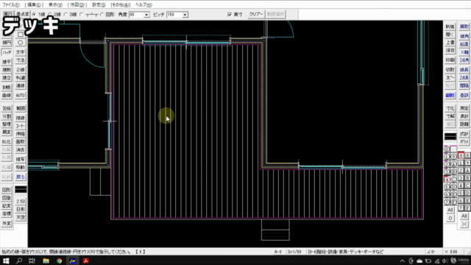Select the 複写 copy tool

(x=21, y=159)
